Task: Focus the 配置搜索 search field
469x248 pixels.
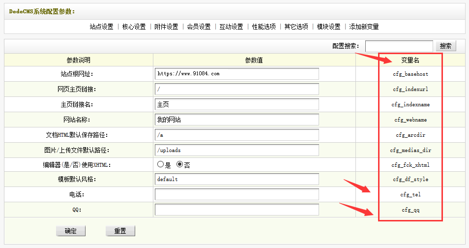Action: click(399, 46)
